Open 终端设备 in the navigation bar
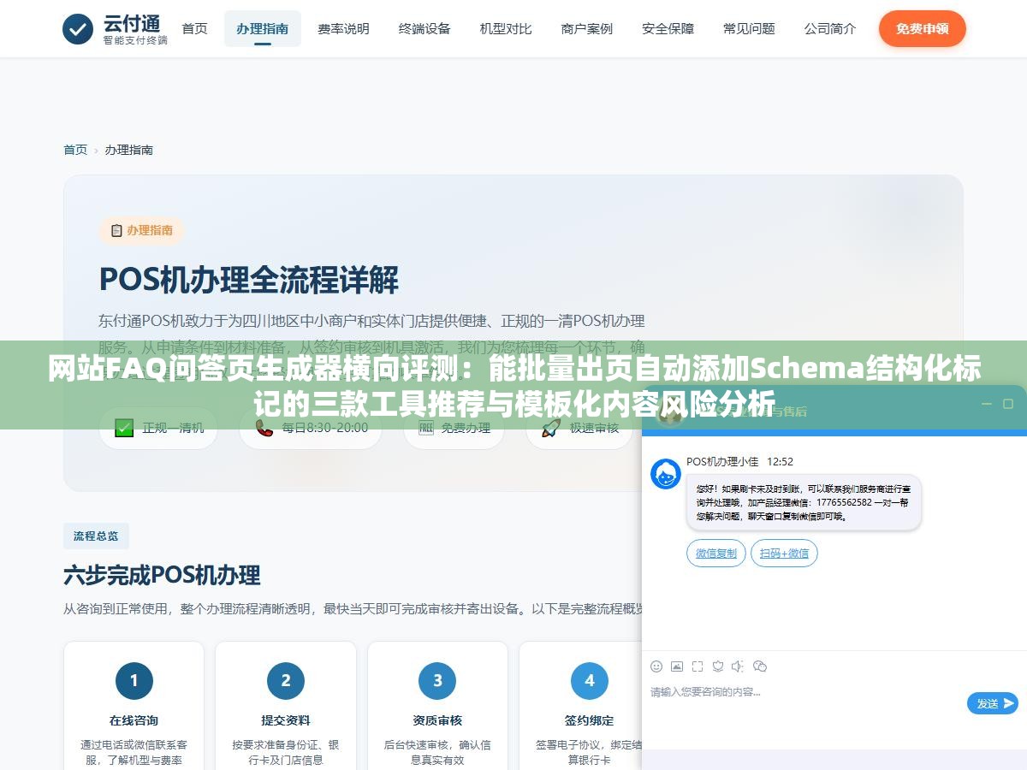1027x770 pixels. pos(424,29)
